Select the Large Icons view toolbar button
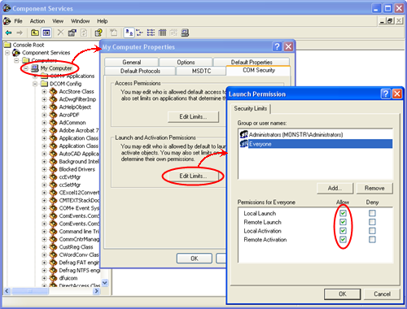The width and height of the screenshot is (407, 309). [129, 33]
